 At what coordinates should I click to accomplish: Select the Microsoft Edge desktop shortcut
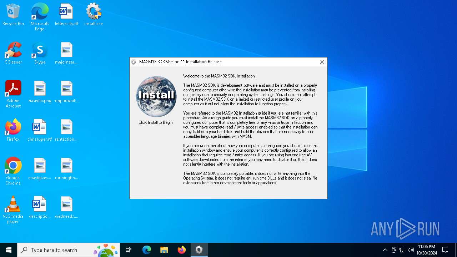pyautogui.click(x=40, y=17)
